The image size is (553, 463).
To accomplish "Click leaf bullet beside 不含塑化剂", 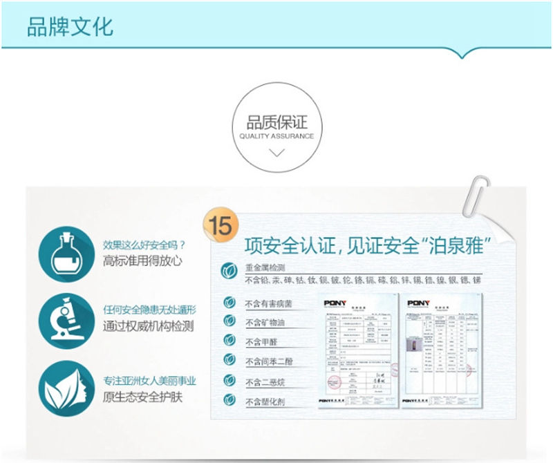I will [229, 400].
